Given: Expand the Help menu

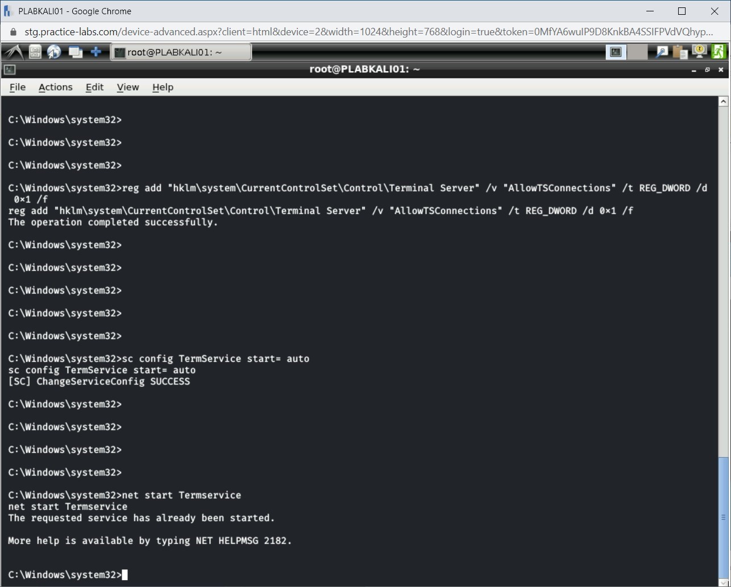Looking at the screenshot, I should pyautogui.click(x=163, y=87).
